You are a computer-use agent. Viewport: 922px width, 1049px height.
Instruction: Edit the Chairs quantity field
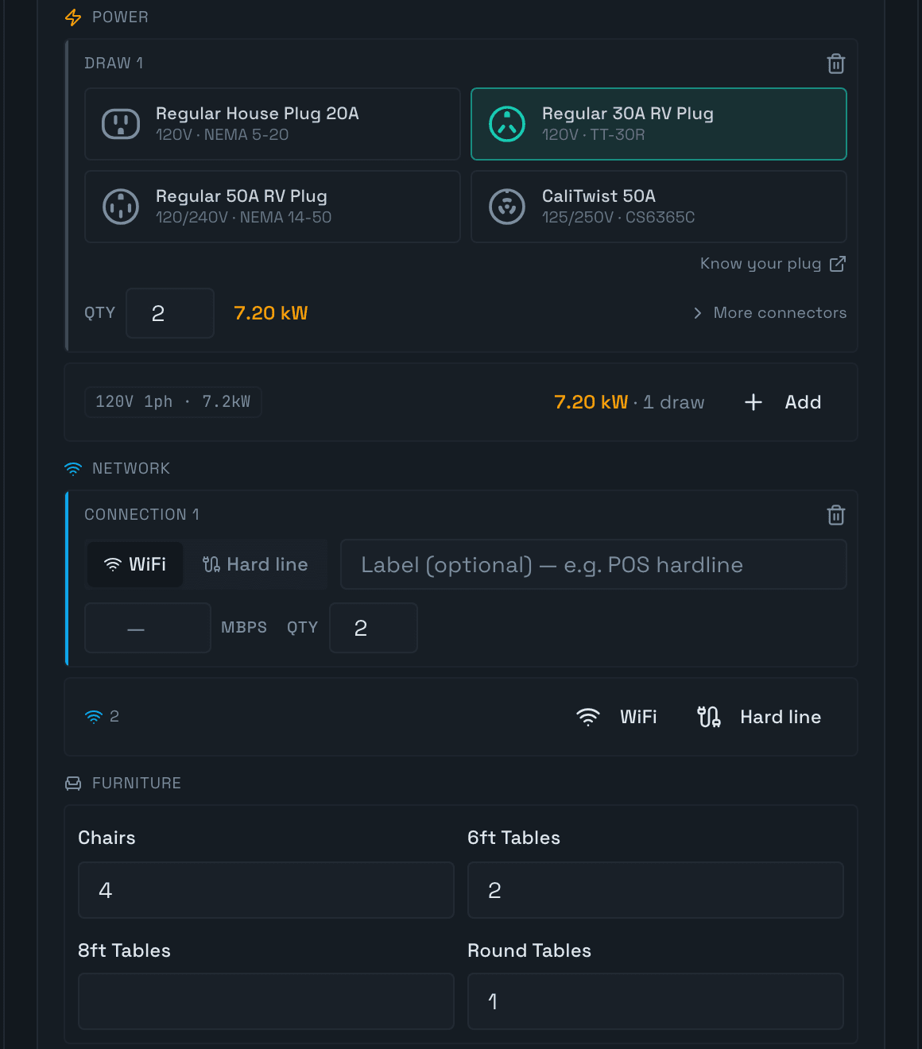pos(266,890)
